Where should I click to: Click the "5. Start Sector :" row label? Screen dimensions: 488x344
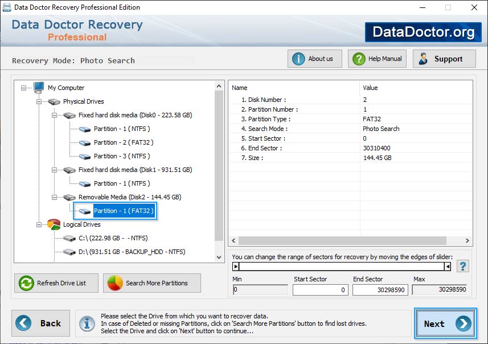263,138
